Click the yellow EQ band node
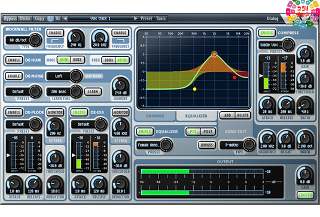Screen dimensions: 320x217 click(194, 89)
